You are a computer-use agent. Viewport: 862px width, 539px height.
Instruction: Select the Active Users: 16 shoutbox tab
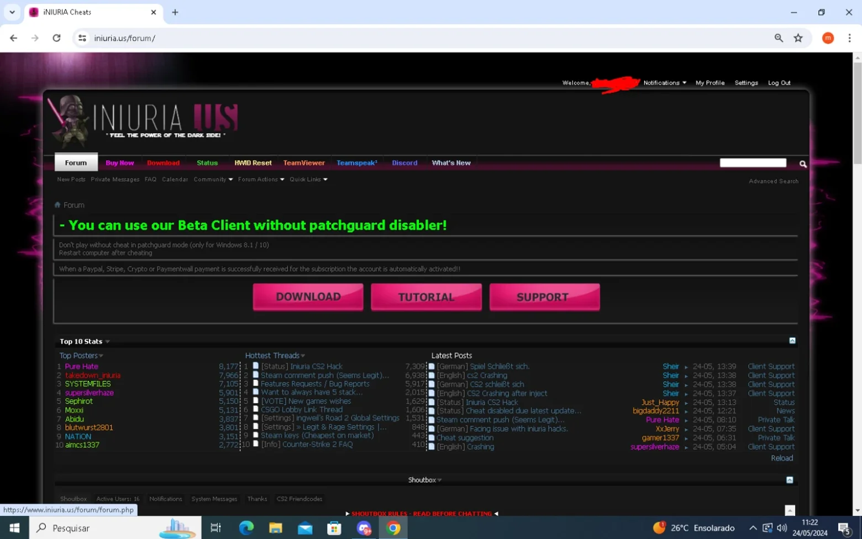pyautogui.click(x=118, y=499)
